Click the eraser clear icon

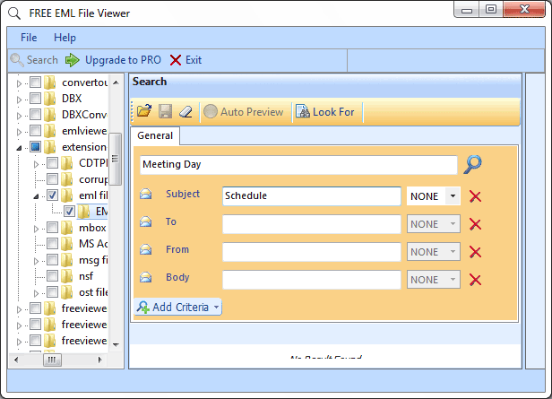coord(185,112)
